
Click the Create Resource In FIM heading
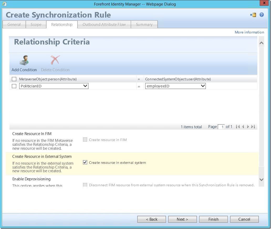[x=32, y=134]
